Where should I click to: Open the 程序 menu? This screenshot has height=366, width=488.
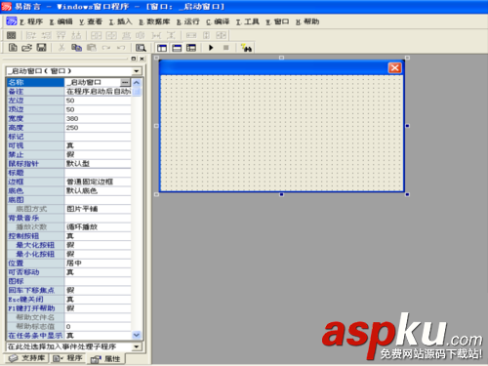point(31,21)
